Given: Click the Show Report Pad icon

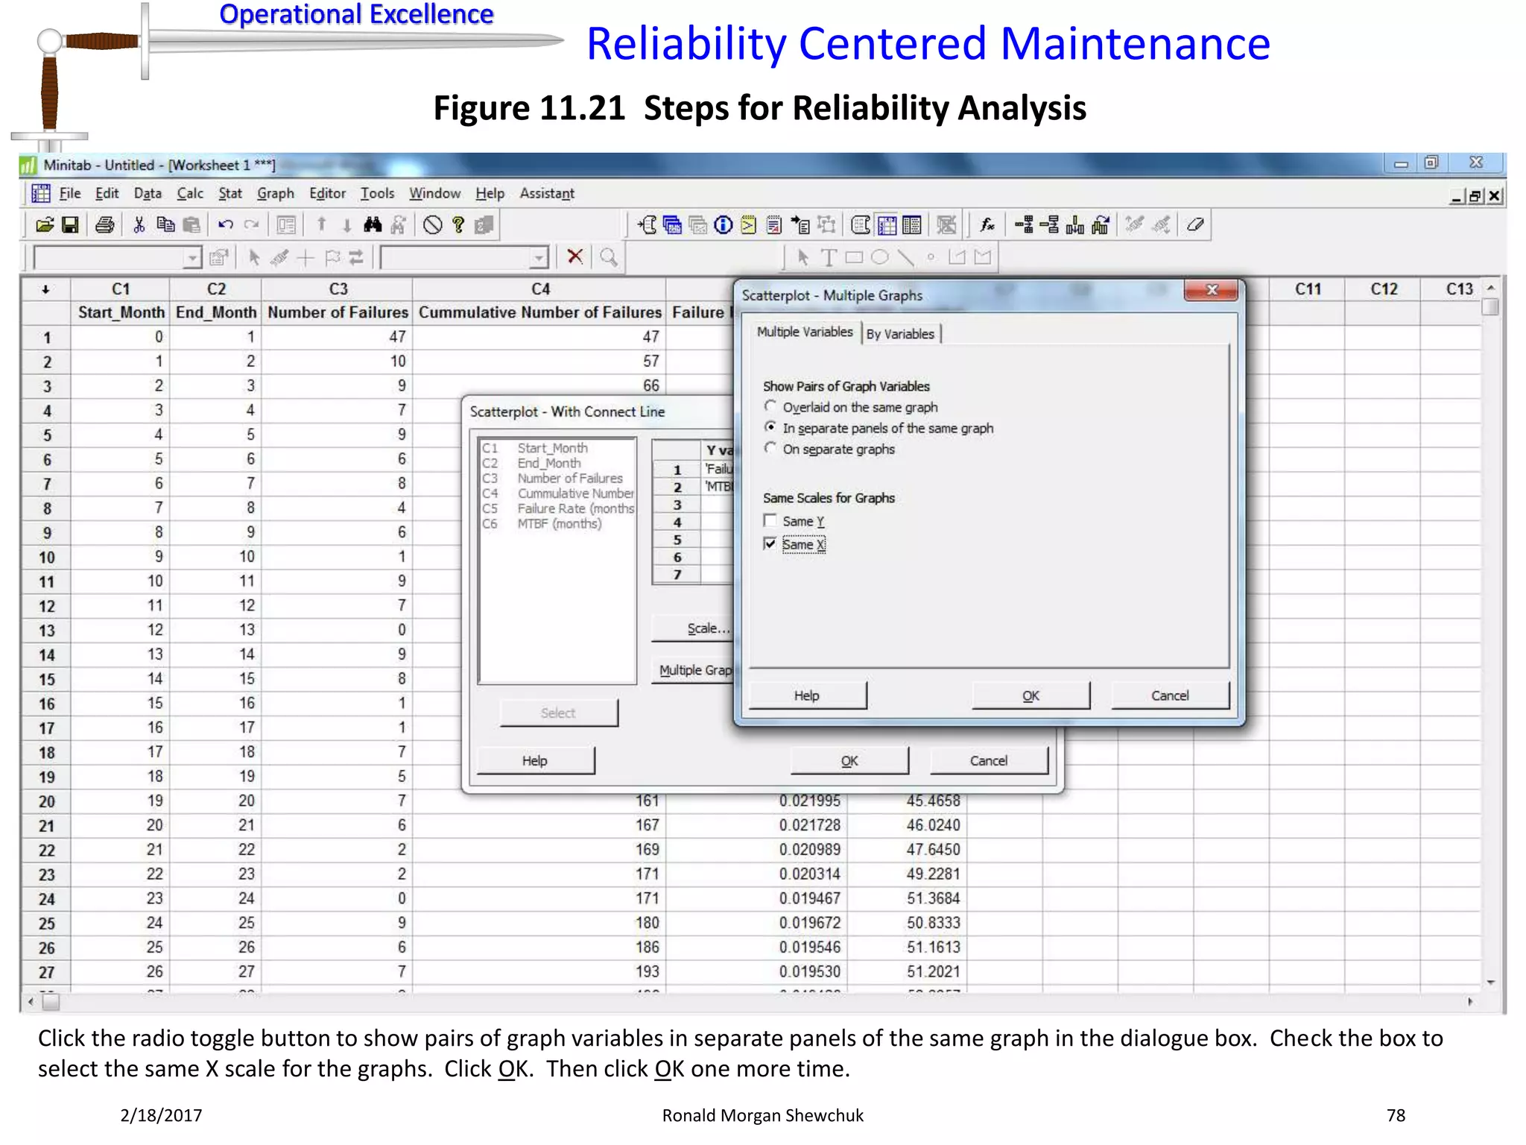Looking at the screenshot, I should point(773,224).
